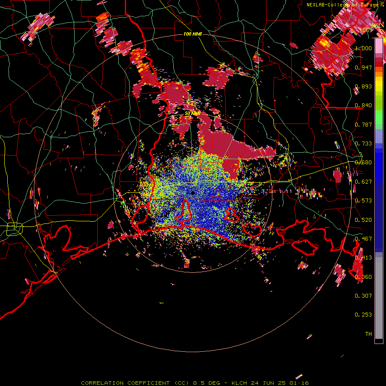This screenshot has height=386, width=386.
Task: Select the 0.467 value on the color scale
Action: click(x=363, y=239)
